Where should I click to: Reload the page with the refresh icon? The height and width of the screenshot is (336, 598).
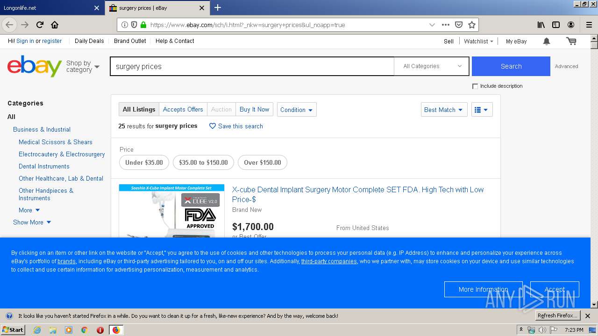(x=40, y=25)
